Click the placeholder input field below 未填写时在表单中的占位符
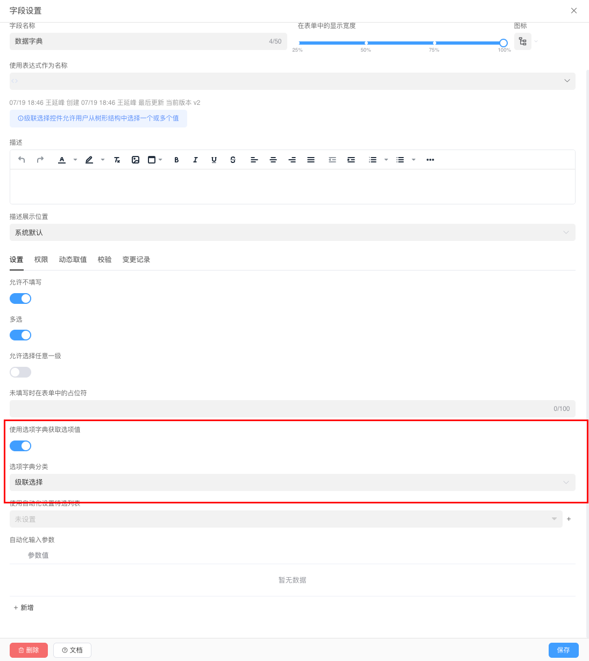The image size is (589, 661). click(x=292, y=409)
